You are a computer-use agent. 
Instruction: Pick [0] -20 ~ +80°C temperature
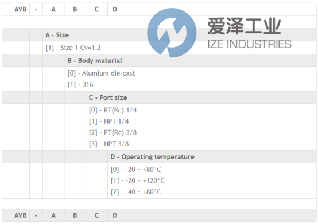[x=136, y=170]
